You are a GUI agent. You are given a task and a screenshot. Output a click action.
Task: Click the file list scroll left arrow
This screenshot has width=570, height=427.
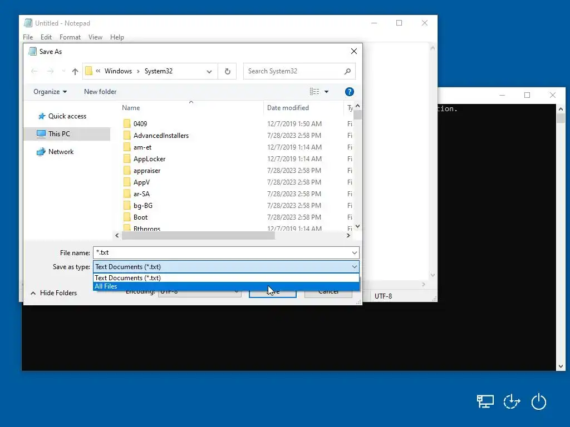click(117, 236)
